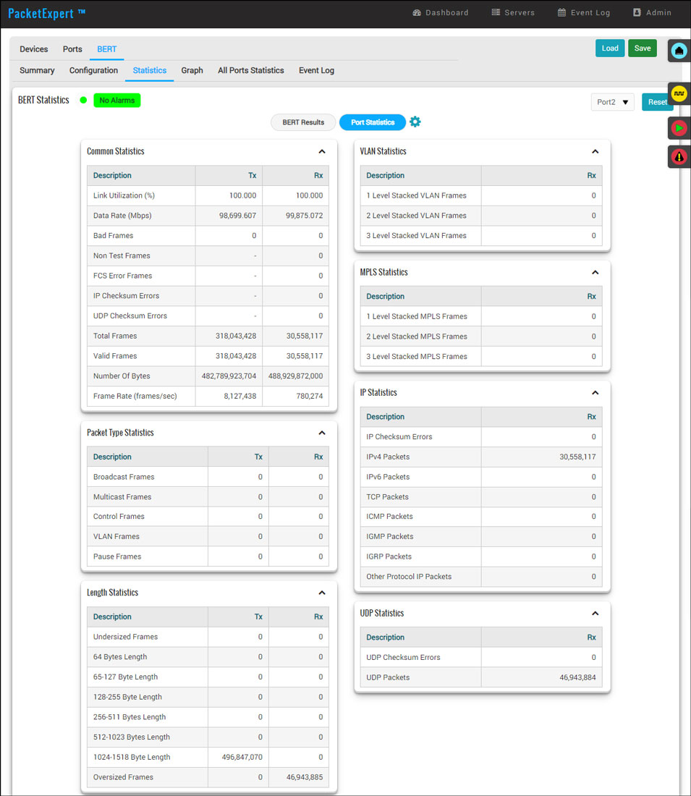Viewport: 691px width, 796px height.
Task: Click the blue home icon on the right sidebar
Action: click(x=679, y=50)
